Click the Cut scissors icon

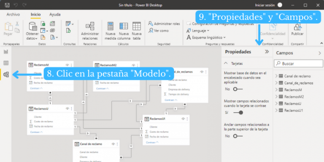[x=17, y=24]
